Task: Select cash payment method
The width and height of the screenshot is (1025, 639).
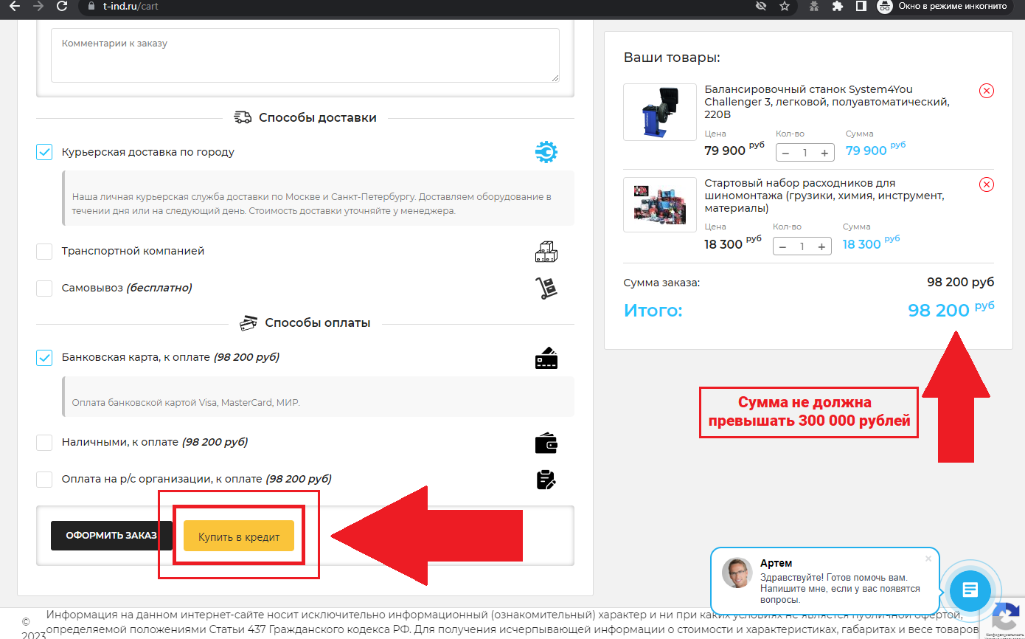Action: [x=44, y=442]
